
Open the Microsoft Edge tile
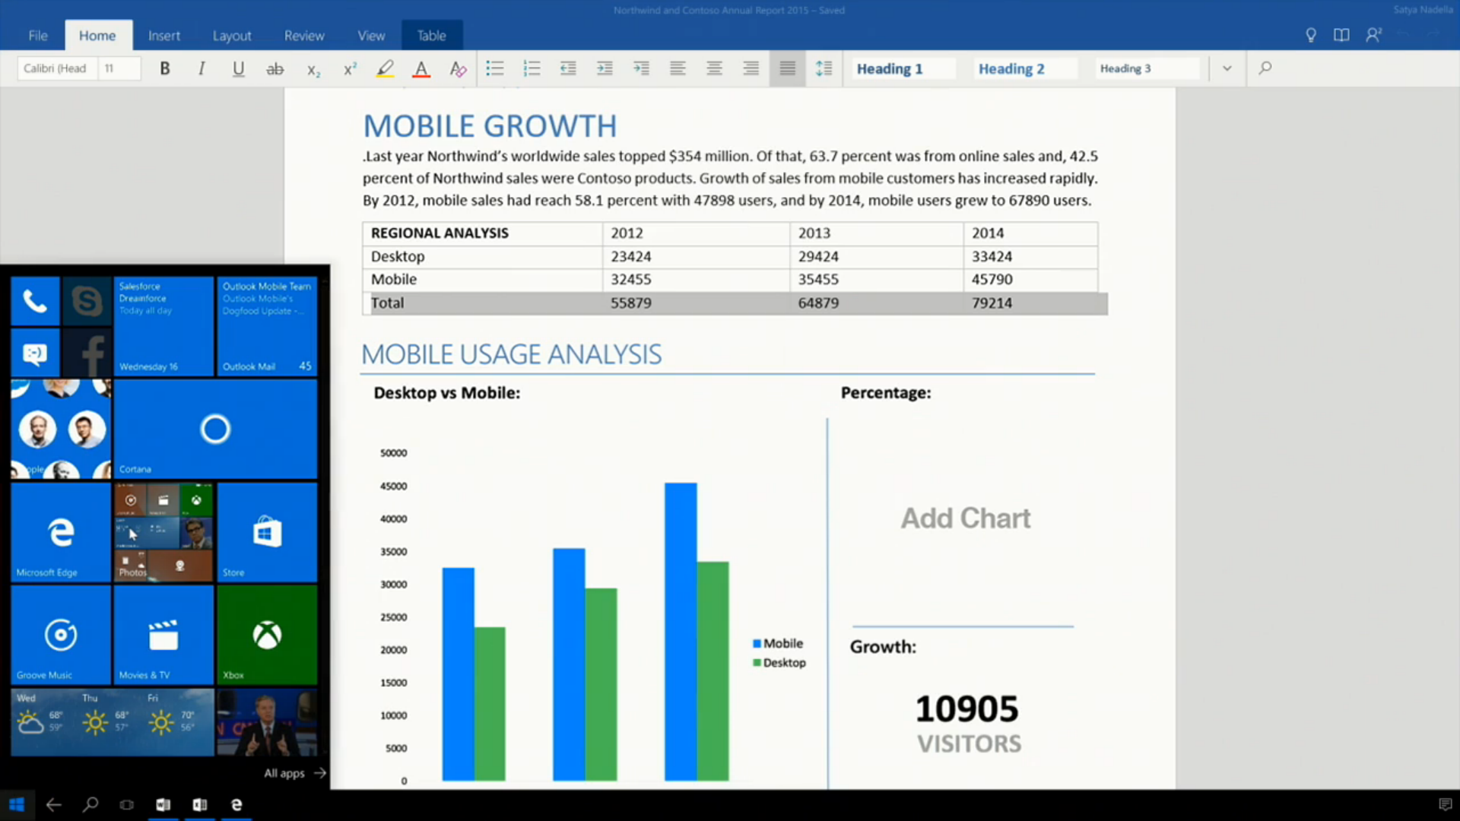click(x=61, y=532)
